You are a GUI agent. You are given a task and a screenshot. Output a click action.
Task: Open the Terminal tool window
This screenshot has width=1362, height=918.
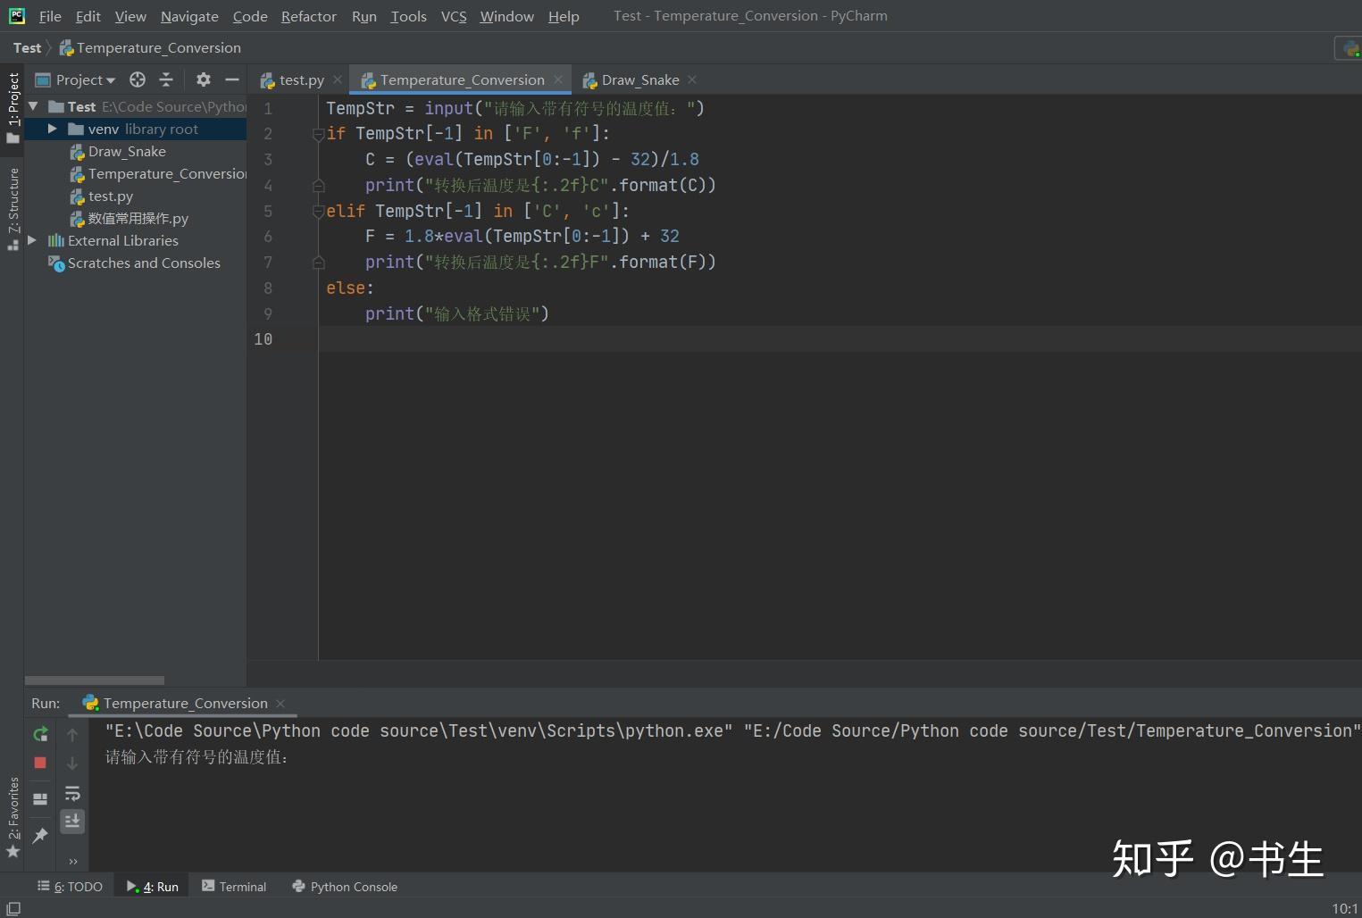pyautogui.click(x=234, y=886)
